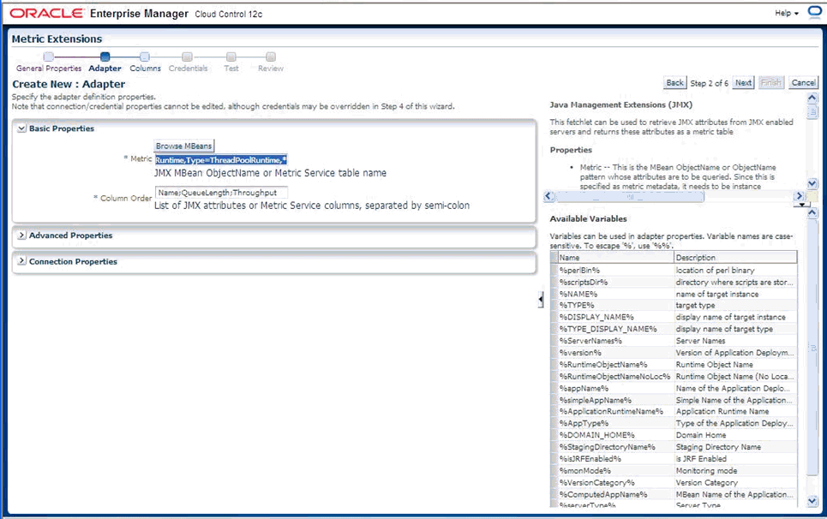The image size is (827, 519).
Task: Select the %RuntimeObjectNameNoLoc% variable row
Action: pyautogui.click(x=674, y=376)
